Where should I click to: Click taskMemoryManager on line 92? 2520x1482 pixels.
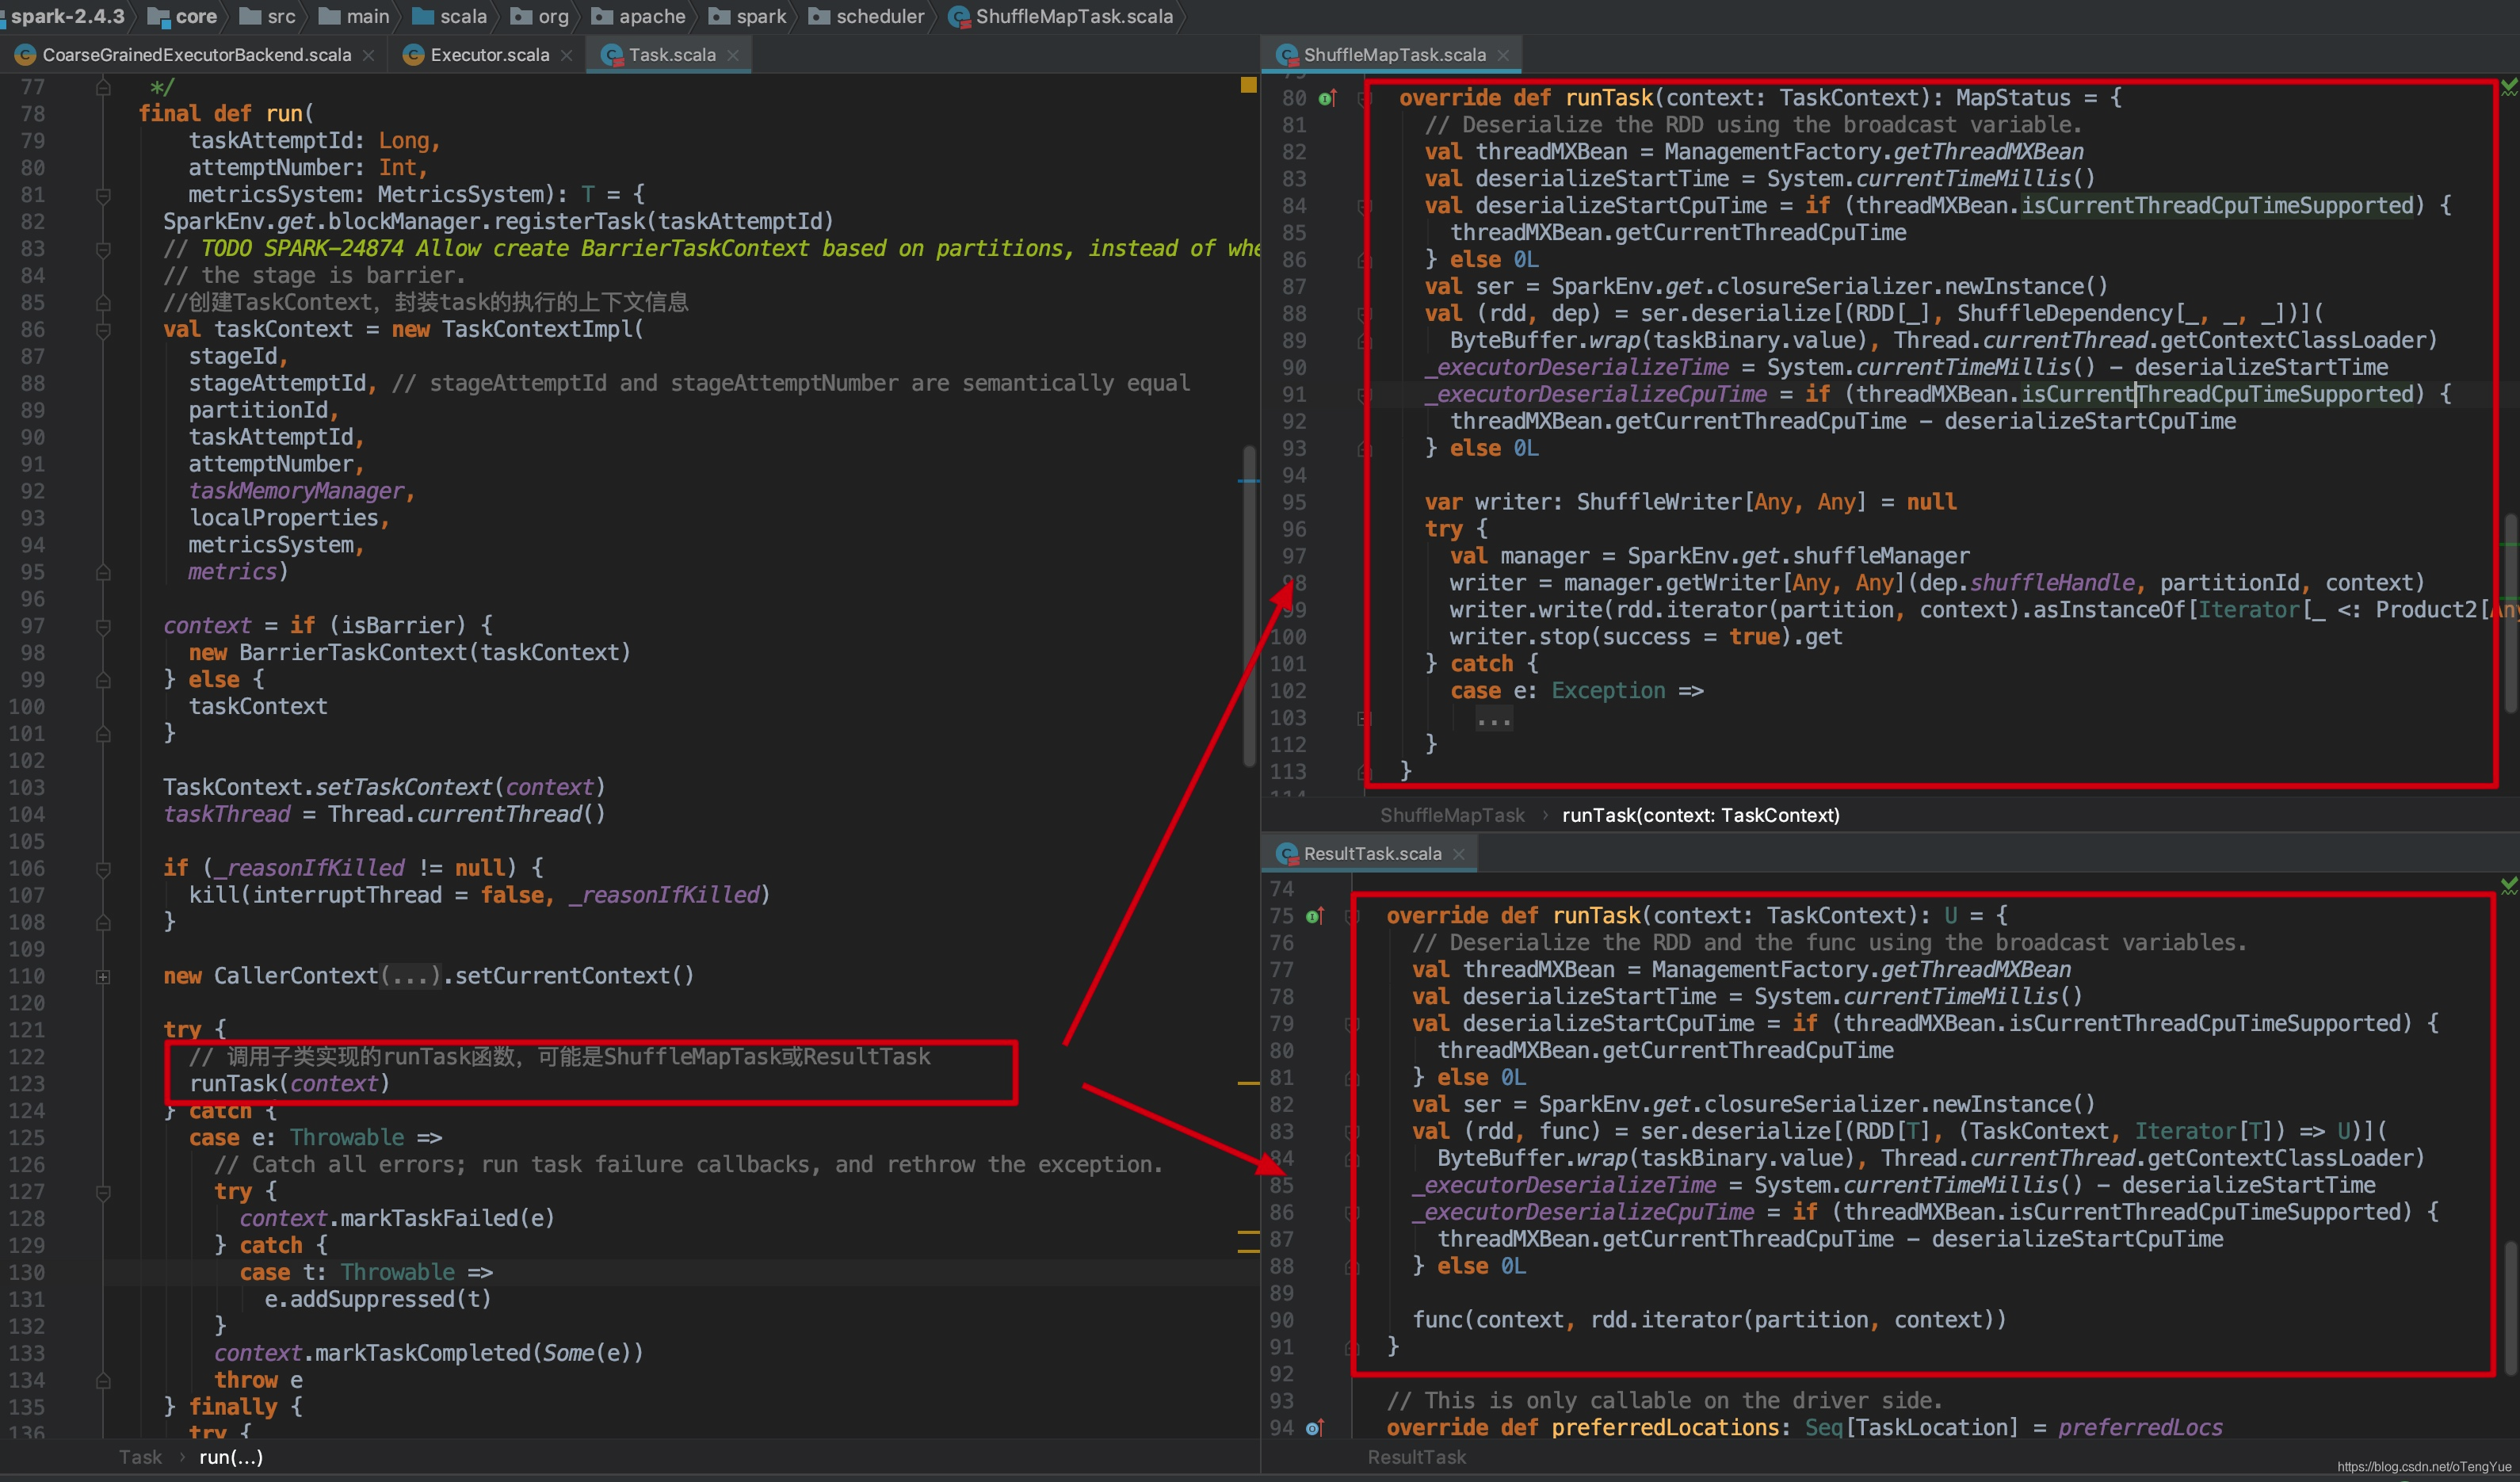[296, 491]
